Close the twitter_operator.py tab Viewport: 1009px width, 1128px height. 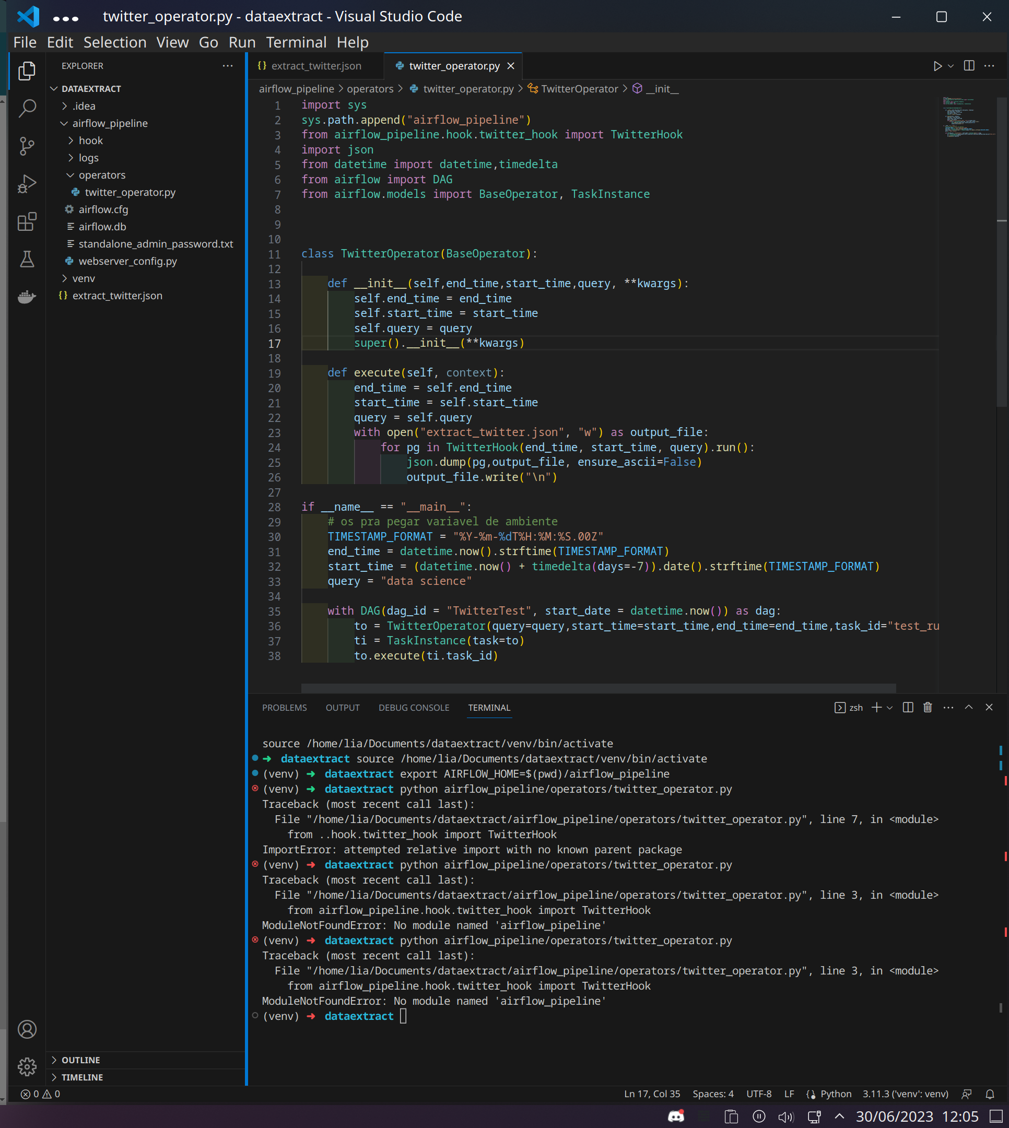[511, 66]
